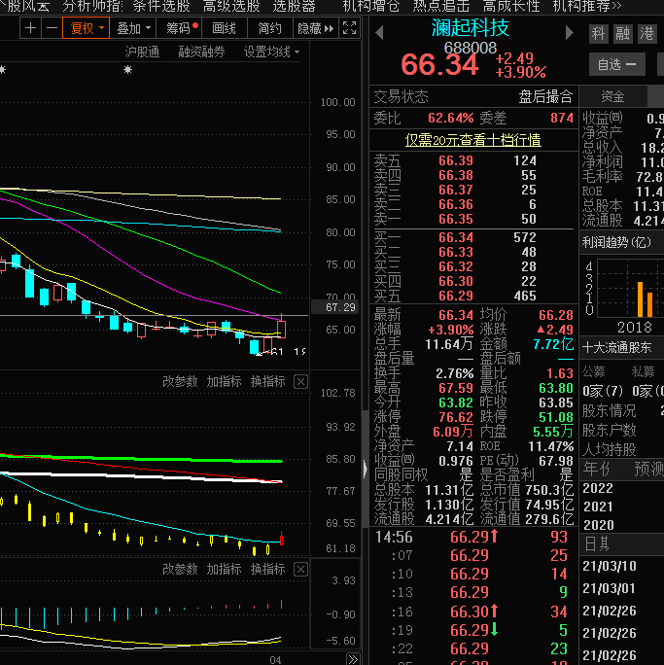Click 改参数 in middle indicator panel
Image resolution: width=664 pixels, height=665 pixels.
coord(180,381)
